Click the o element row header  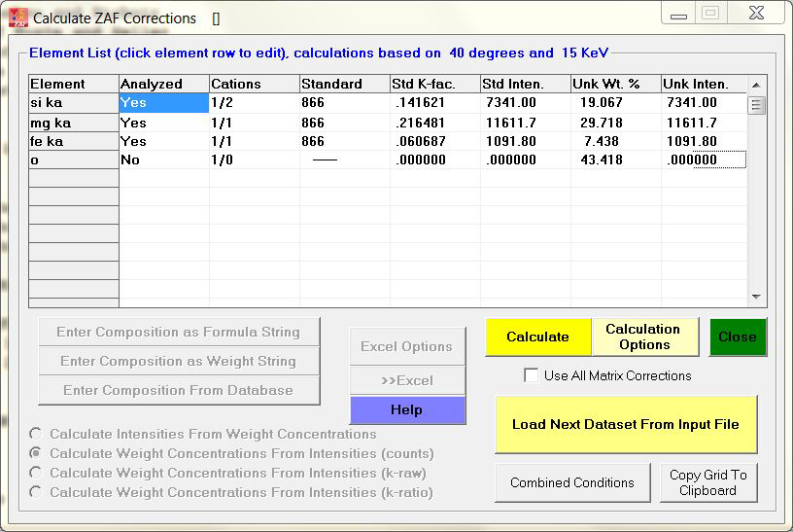(74, 160)
